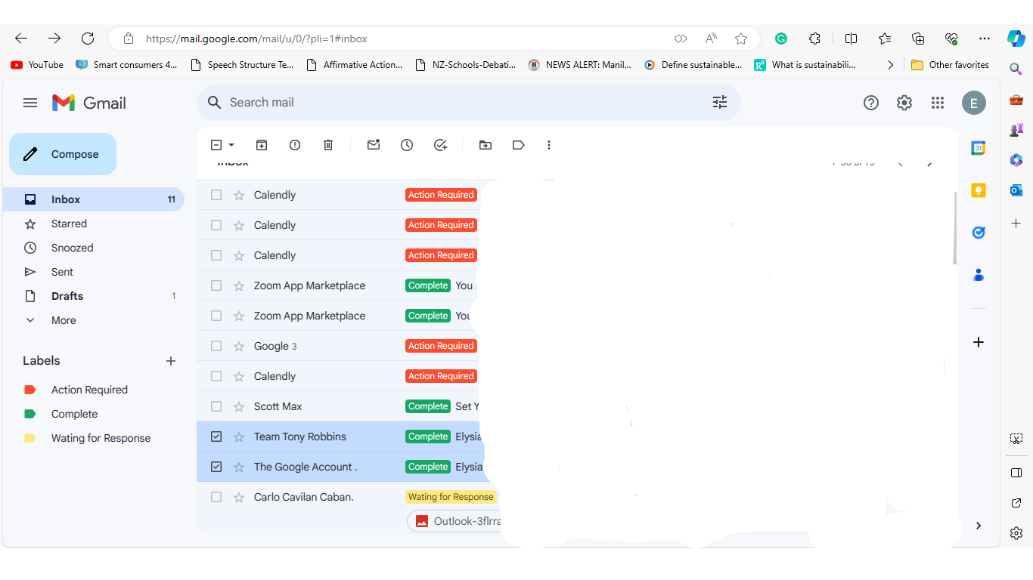Add selected emails to Tasks
Screen dimensions: 1033x580
(x=441, y=145)
